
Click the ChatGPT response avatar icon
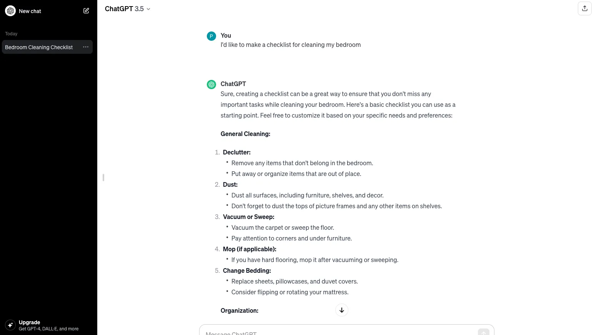[x=211, y=85]
